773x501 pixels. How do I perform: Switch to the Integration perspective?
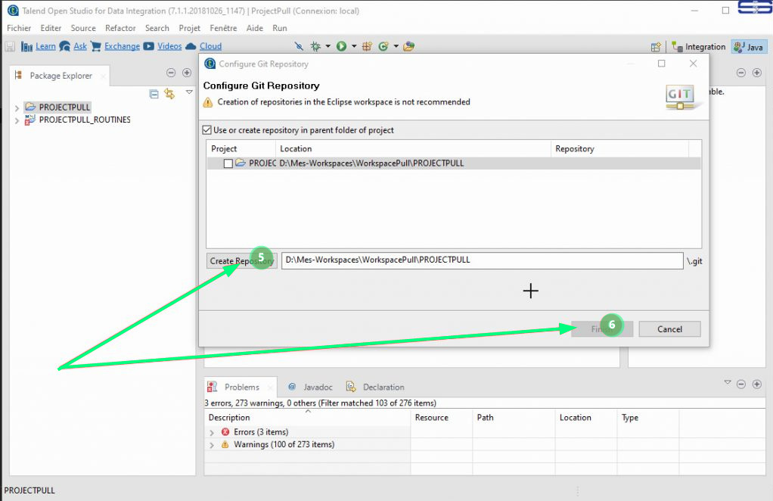pyautogui.click(x=699, y=47)
